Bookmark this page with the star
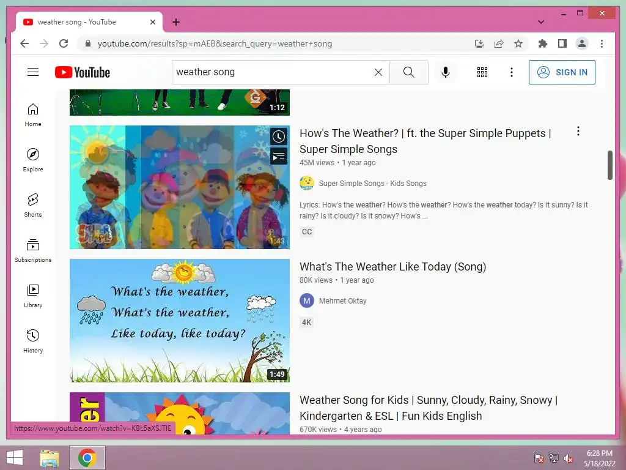This screenshot has width=626, height=470. point(518,43)
